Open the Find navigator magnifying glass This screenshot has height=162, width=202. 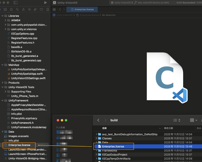(17, 9)
